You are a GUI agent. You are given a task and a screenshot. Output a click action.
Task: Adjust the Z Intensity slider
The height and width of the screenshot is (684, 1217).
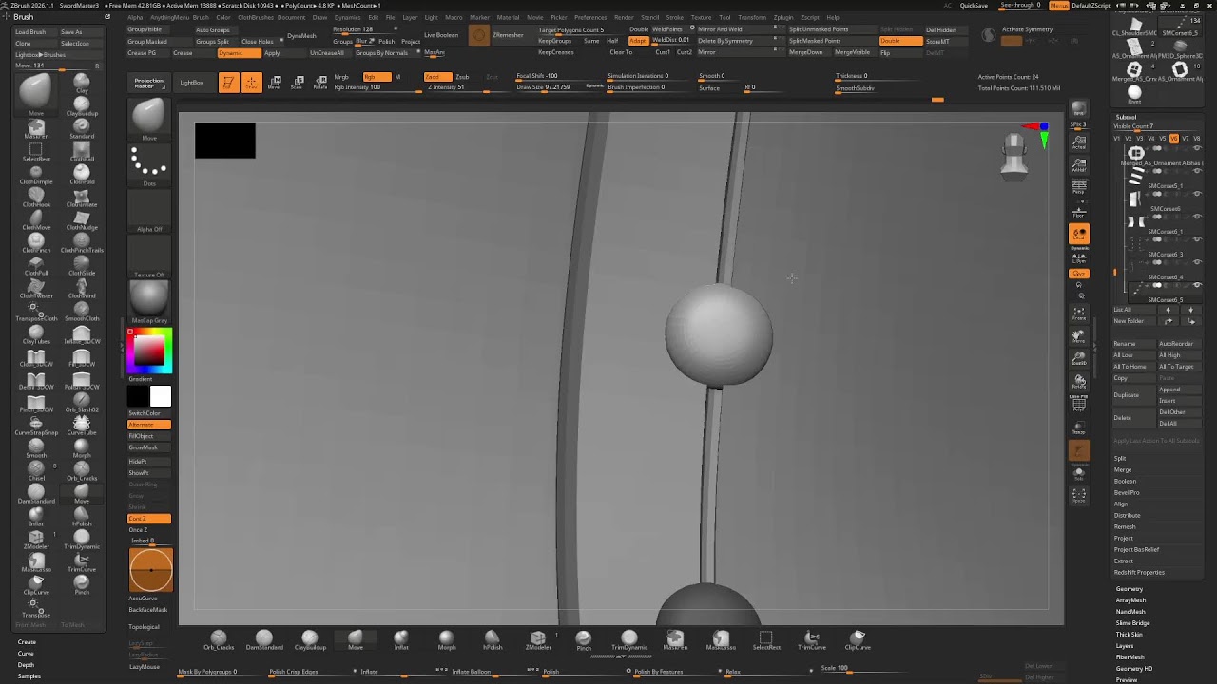click(468, 87)
